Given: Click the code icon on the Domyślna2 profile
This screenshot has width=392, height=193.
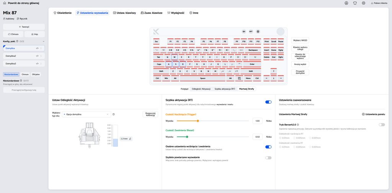Looking at the screenshot, I should tap(37, 56).
